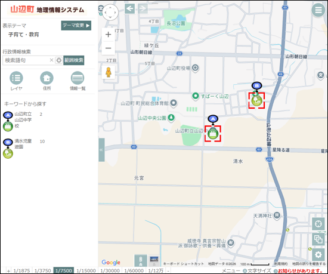Switch scale to 1/1875
This screenshot has width=328, height=274.
[21, 270]
